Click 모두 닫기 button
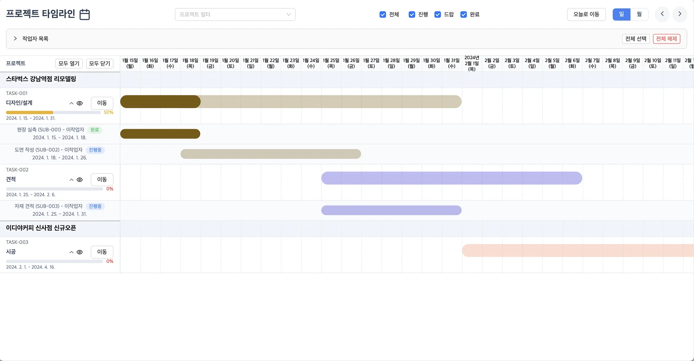694x361 pixels. [100, 64]
